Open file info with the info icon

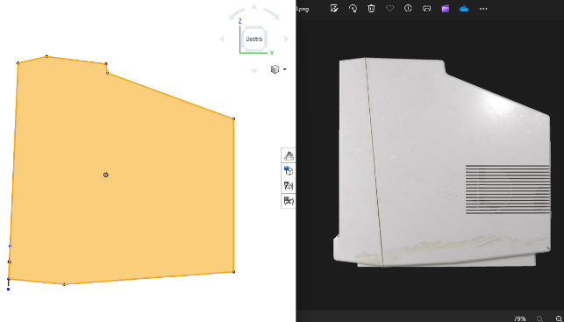point(408,8)
